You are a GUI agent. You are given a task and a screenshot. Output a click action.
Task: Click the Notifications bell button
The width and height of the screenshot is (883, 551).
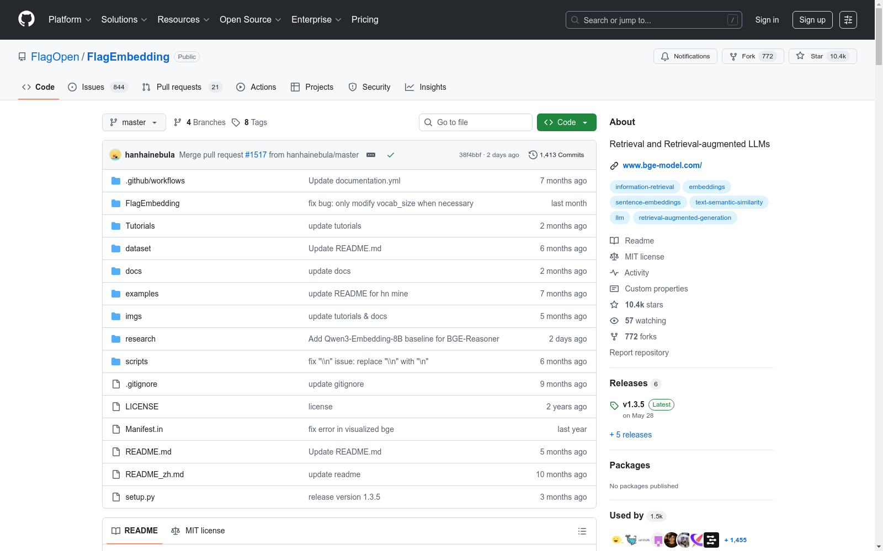pyautogui.click(x=685, y=56)
